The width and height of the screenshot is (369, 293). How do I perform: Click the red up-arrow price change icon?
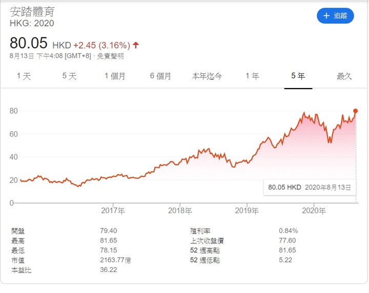pyautogui.click(x=136, y=45)
